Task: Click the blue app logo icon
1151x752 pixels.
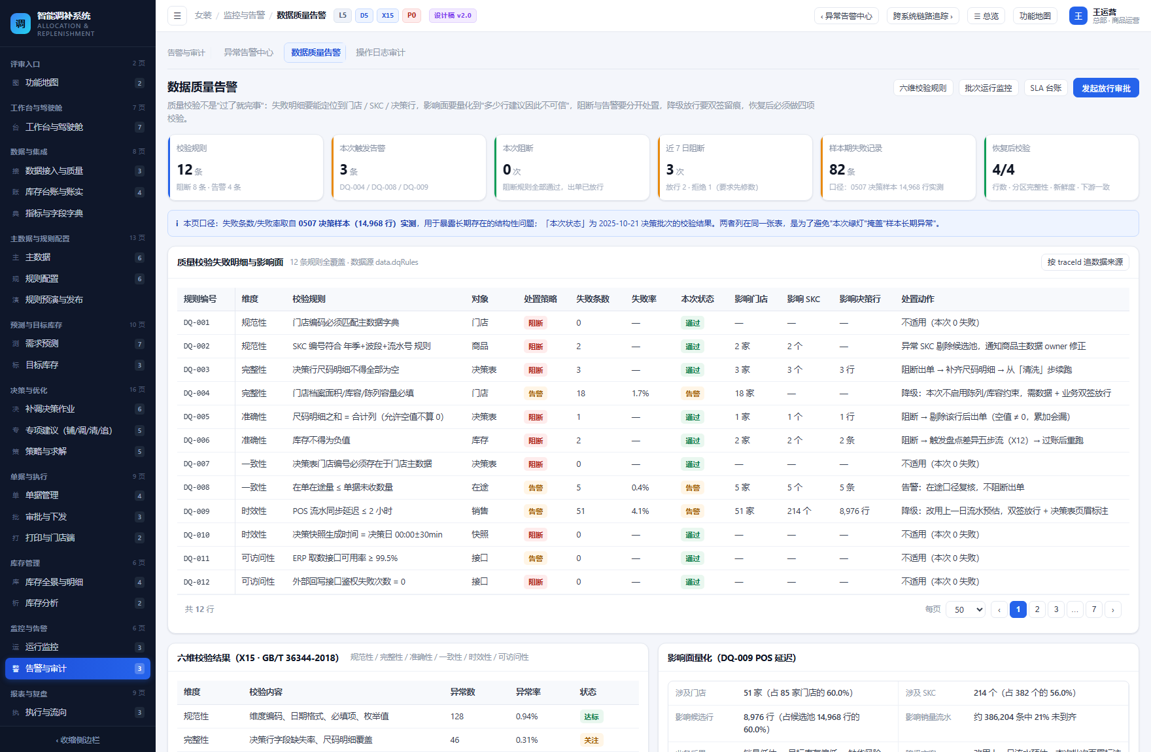Action: pyautogui.click(x=20, y=24)
